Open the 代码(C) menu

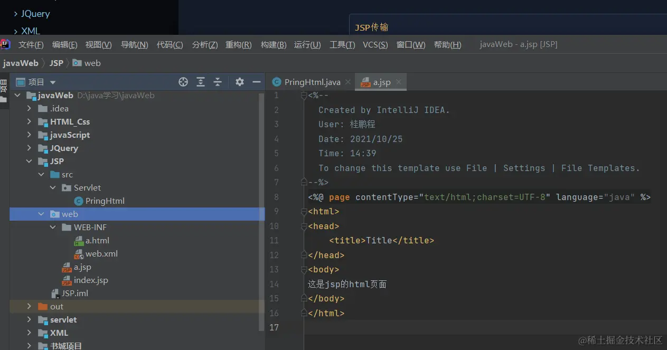pyautogui.click(x=170, y=44)
